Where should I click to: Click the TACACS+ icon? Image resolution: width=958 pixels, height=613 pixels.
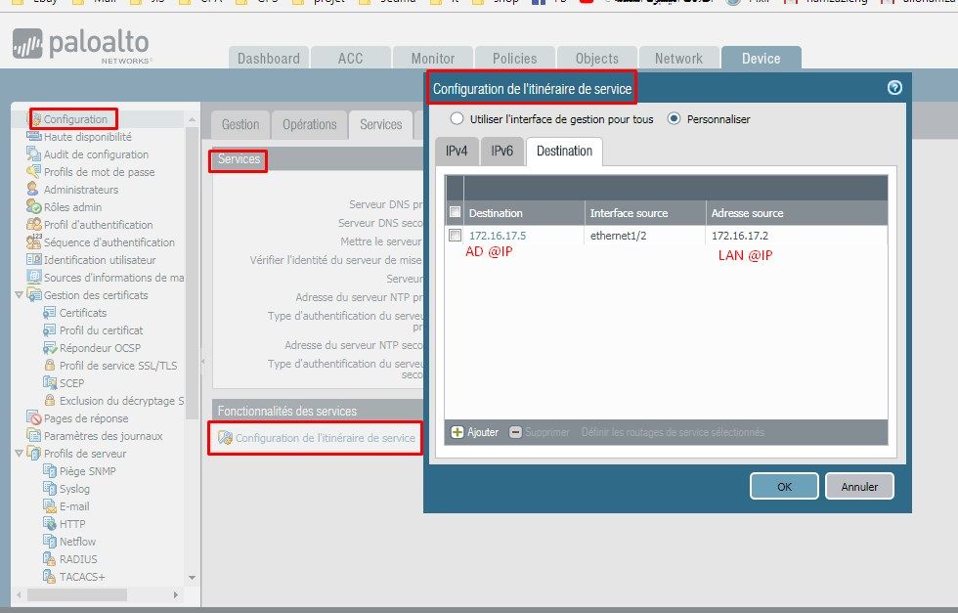pyautogui.click(x=50, y=576)
